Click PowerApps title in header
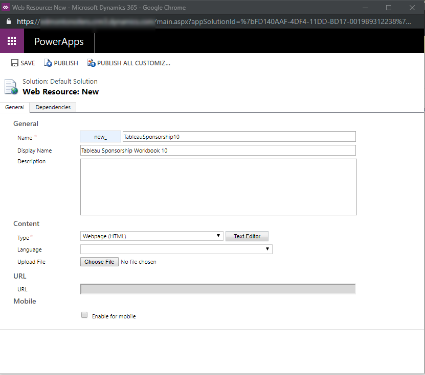The image size is (425, 375). 59,41
